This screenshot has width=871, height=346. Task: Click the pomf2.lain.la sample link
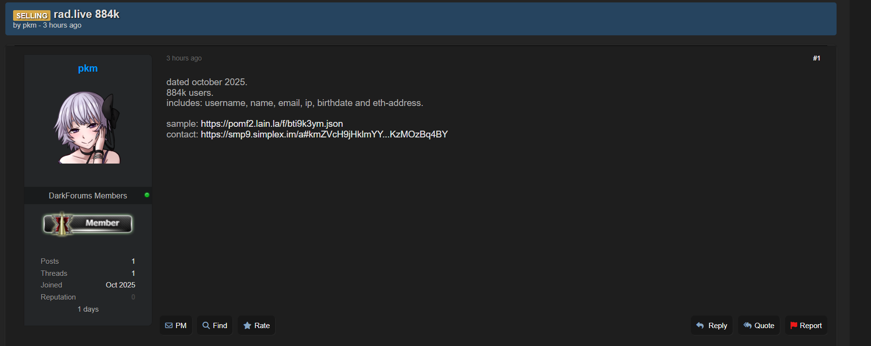pyautogui.click(x=272, y=124)
